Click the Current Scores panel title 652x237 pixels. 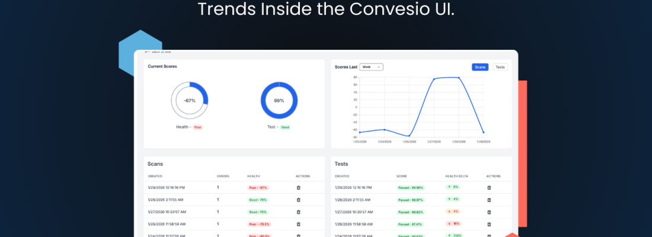click(x=162, y=66)
